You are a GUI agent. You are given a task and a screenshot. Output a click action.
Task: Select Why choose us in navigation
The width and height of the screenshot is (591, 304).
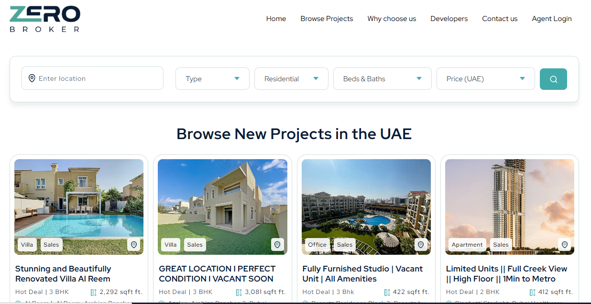coord(392,19)
